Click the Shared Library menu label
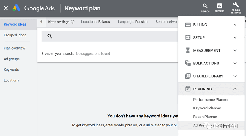This screenshot has width=246, height=136. point(208,76)
